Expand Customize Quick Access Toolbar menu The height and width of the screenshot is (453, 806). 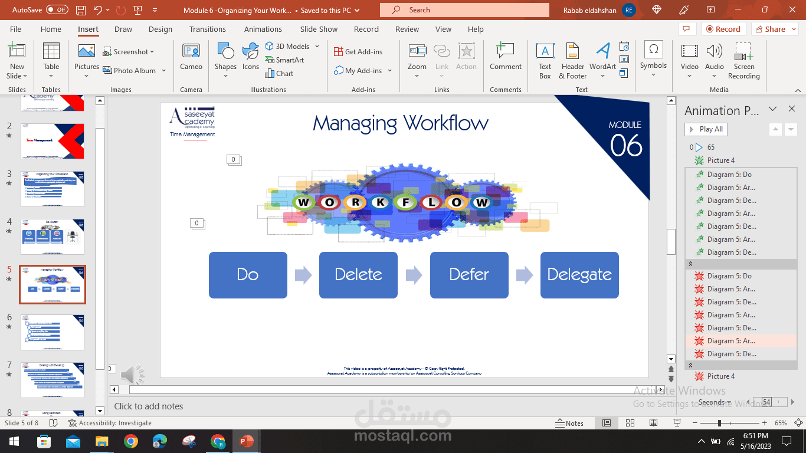click(x=155, y=10)
